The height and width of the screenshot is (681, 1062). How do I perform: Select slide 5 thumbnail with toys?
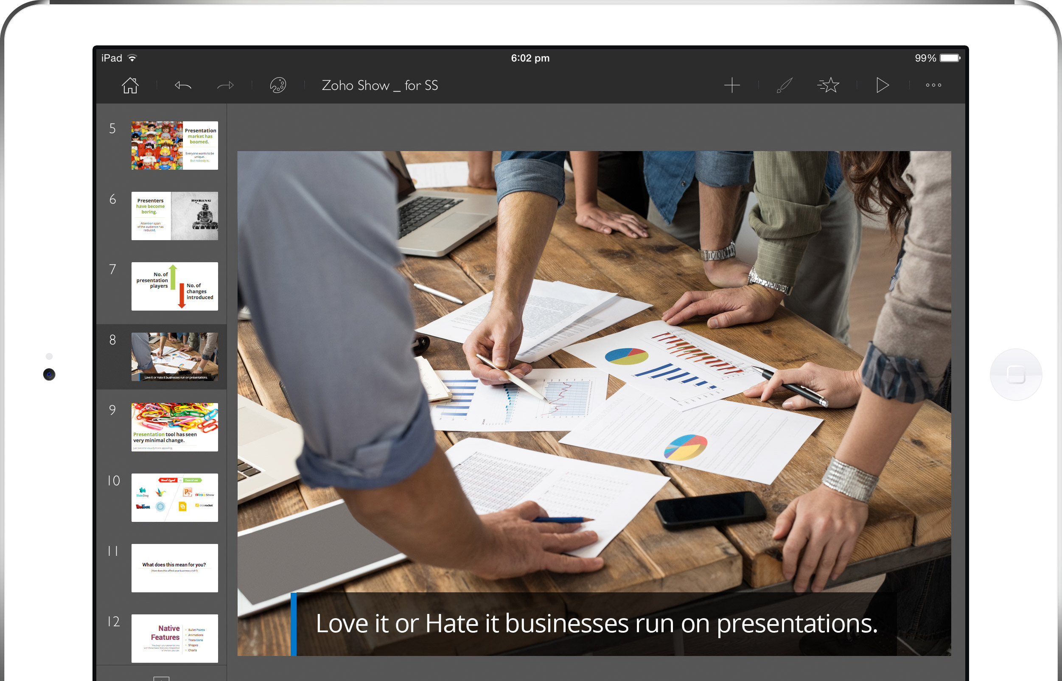(x=174, y=146)
